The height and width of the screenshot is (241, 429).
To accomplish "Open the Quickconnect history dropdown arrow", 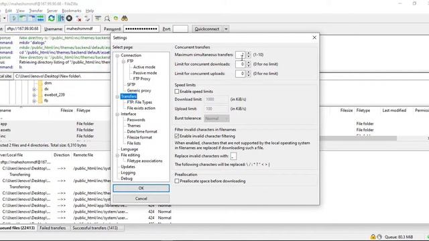I will (226, 29).
